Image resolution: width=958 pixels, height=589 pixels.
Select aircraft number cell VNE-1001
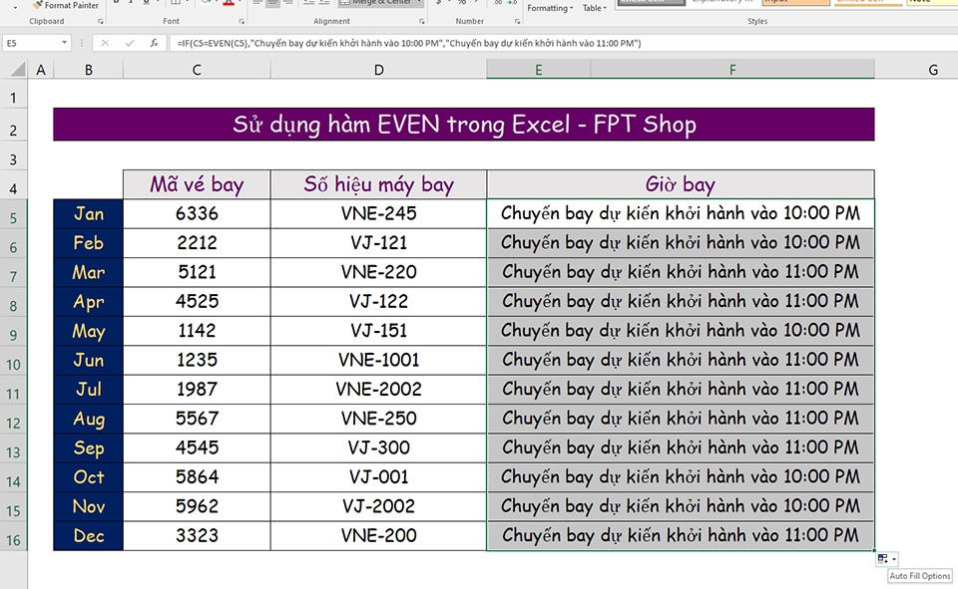tap(379, 360)
